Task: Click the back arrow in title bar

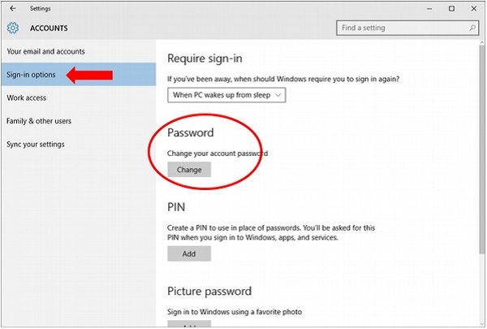Action: (x=12, y=8)
